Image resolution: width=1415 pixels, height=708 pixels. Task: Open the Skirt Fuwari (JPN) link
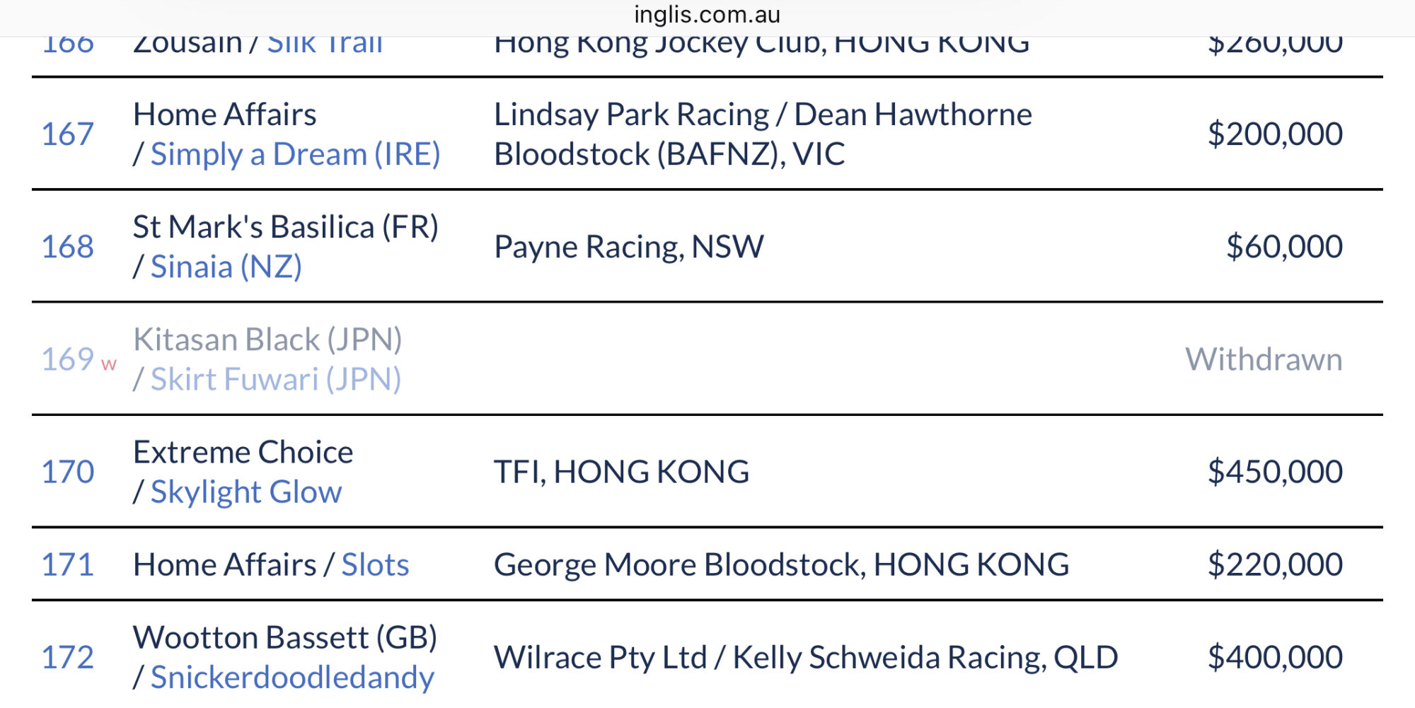click(275, 379)
